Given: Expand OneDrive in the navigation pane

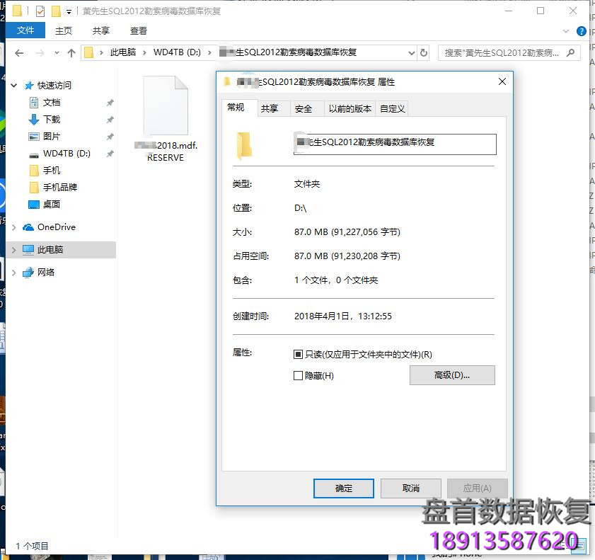Looking at the screenshot, I should pyautogui.click(x=14, y=227).
